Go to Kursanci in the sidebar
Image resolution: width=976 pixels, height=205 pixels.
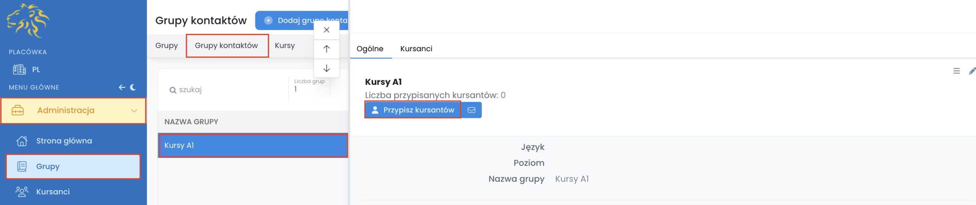point(53,192)
